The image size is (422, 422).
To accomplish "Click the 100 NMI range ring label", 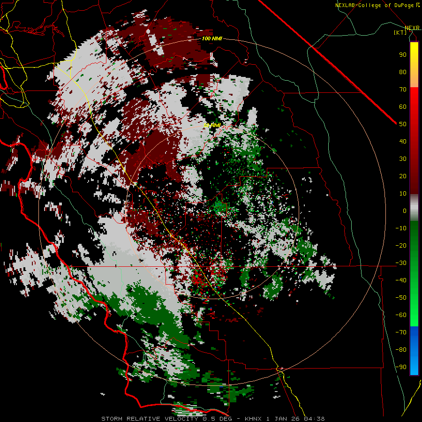I will (x=212, y=38).
